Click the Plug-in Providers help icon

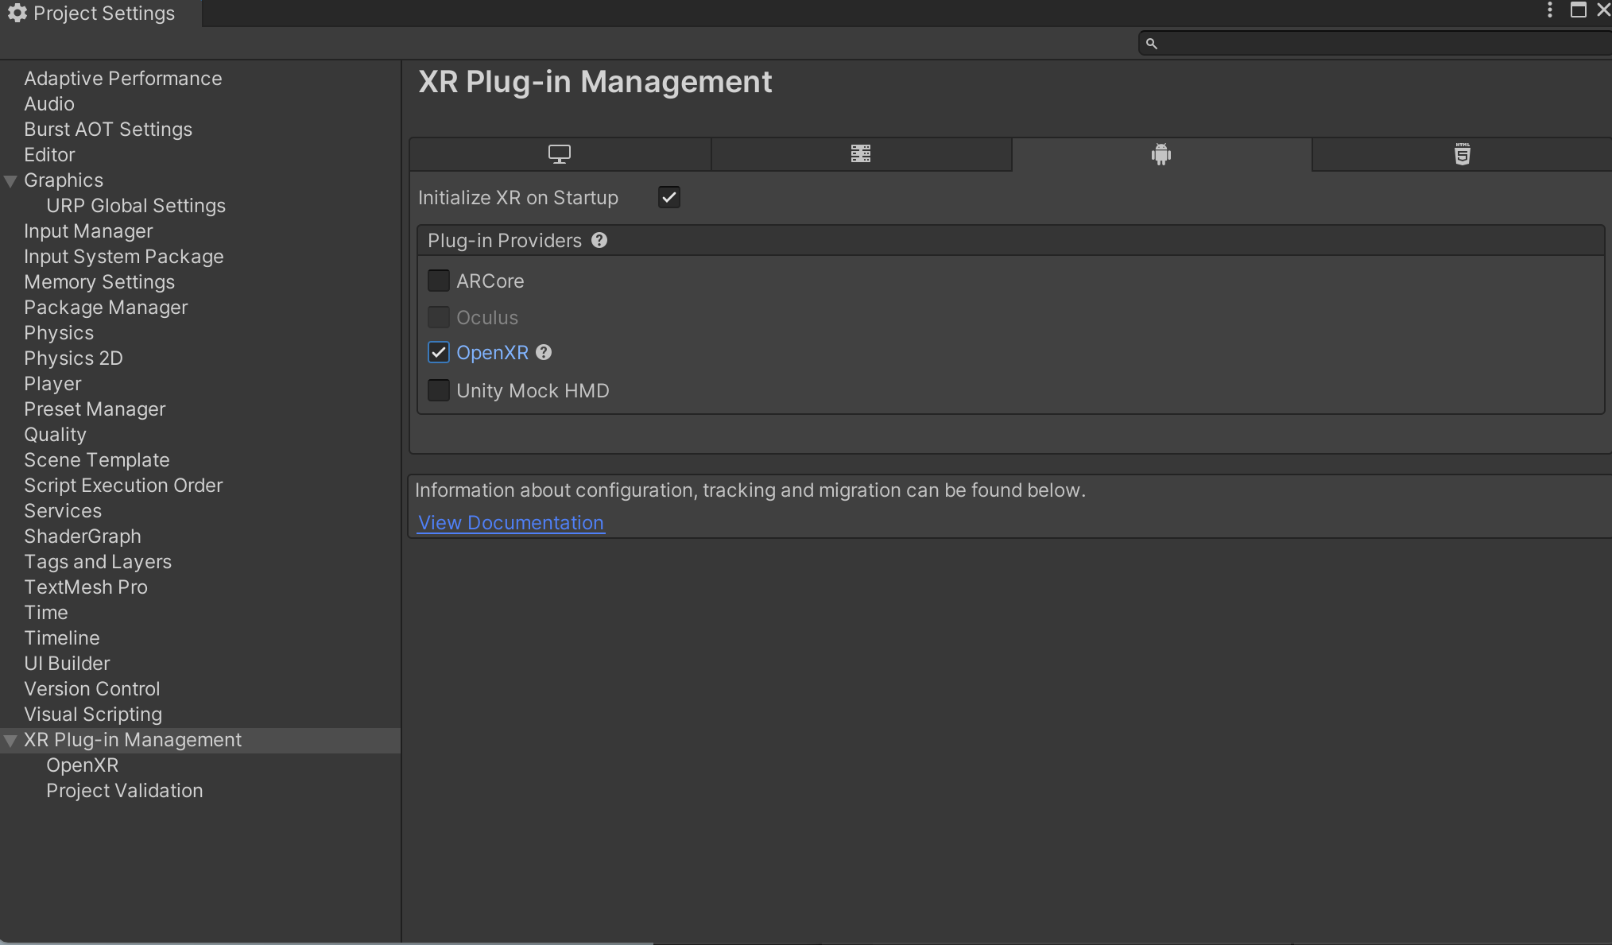599,240
